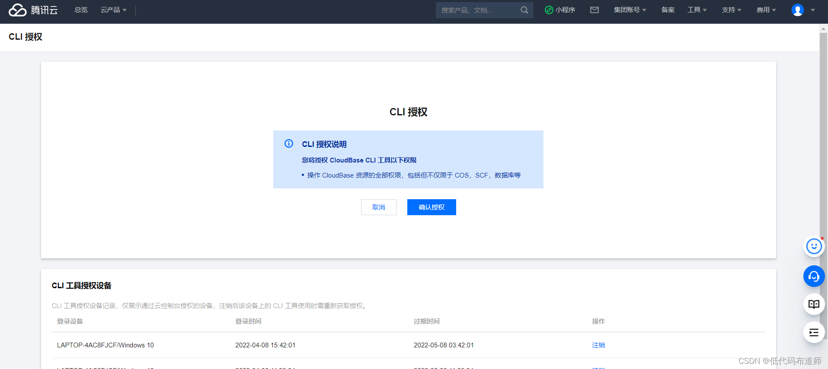This screenshot has width=828, height=369.
Task: Open the 总览 overview page
Action: point(81,10)
